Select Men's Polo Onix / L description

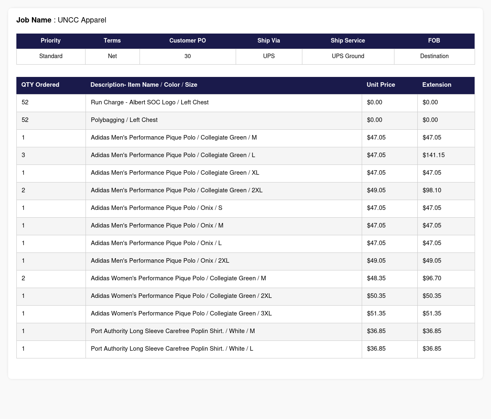point(156,243)
